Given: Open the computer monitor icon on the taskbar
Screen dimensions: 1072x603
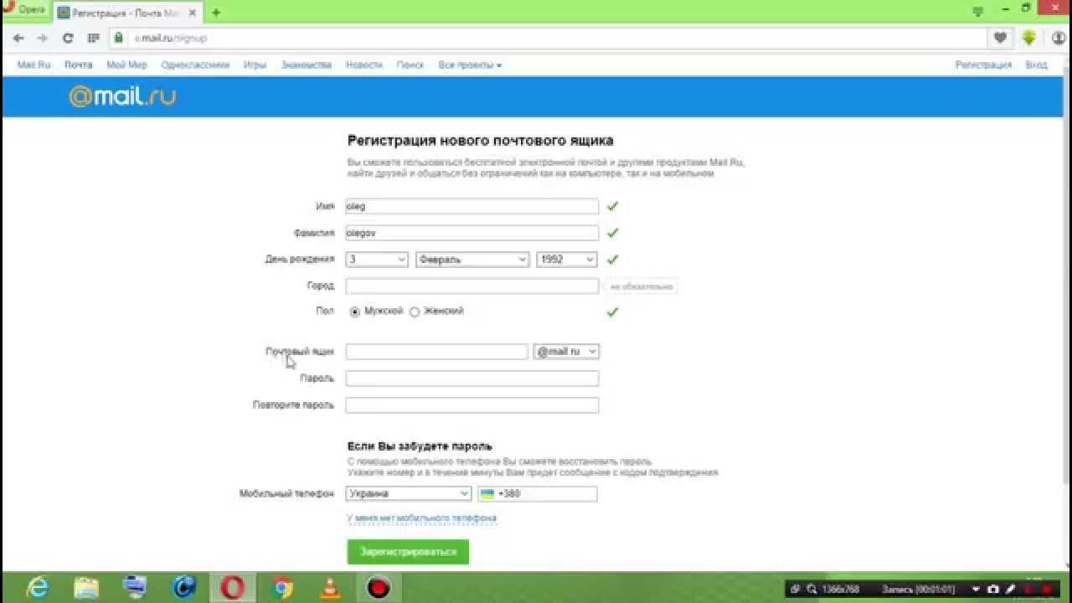Looking at the screenshot, I should pos(135,588).
